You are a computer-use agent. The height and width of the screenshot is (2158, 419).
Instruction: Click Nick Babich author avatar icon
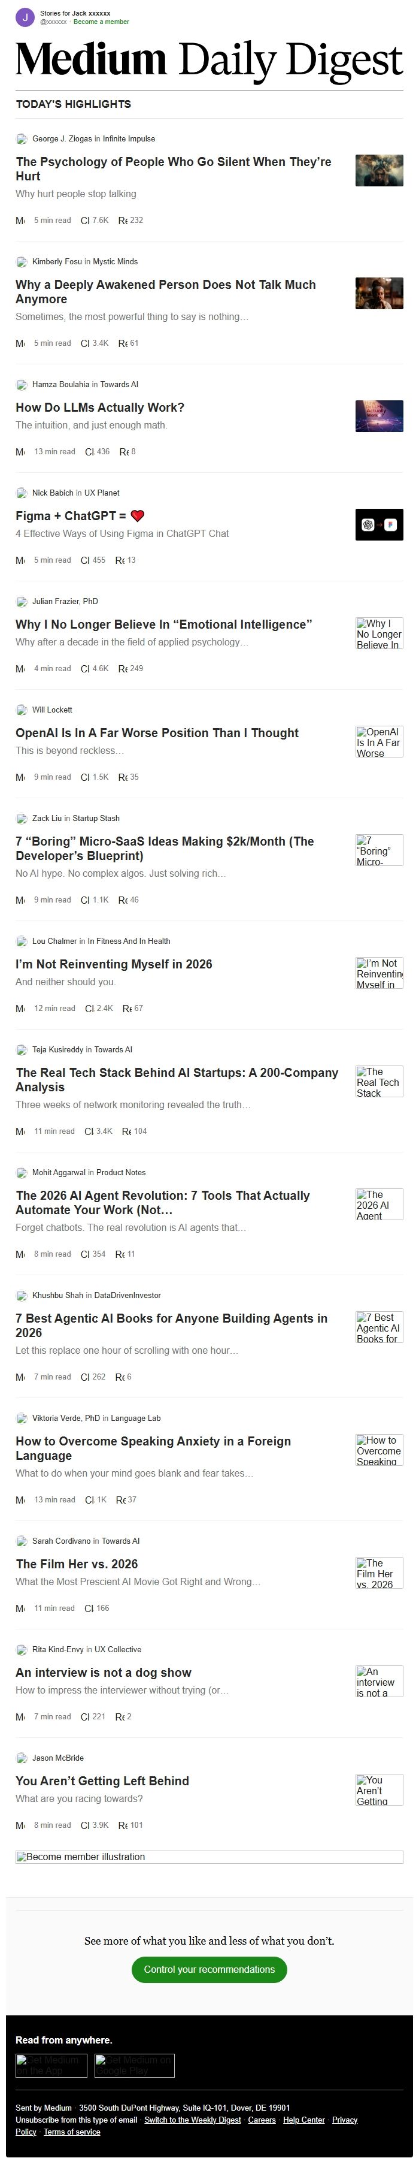(x=22, y=493)
